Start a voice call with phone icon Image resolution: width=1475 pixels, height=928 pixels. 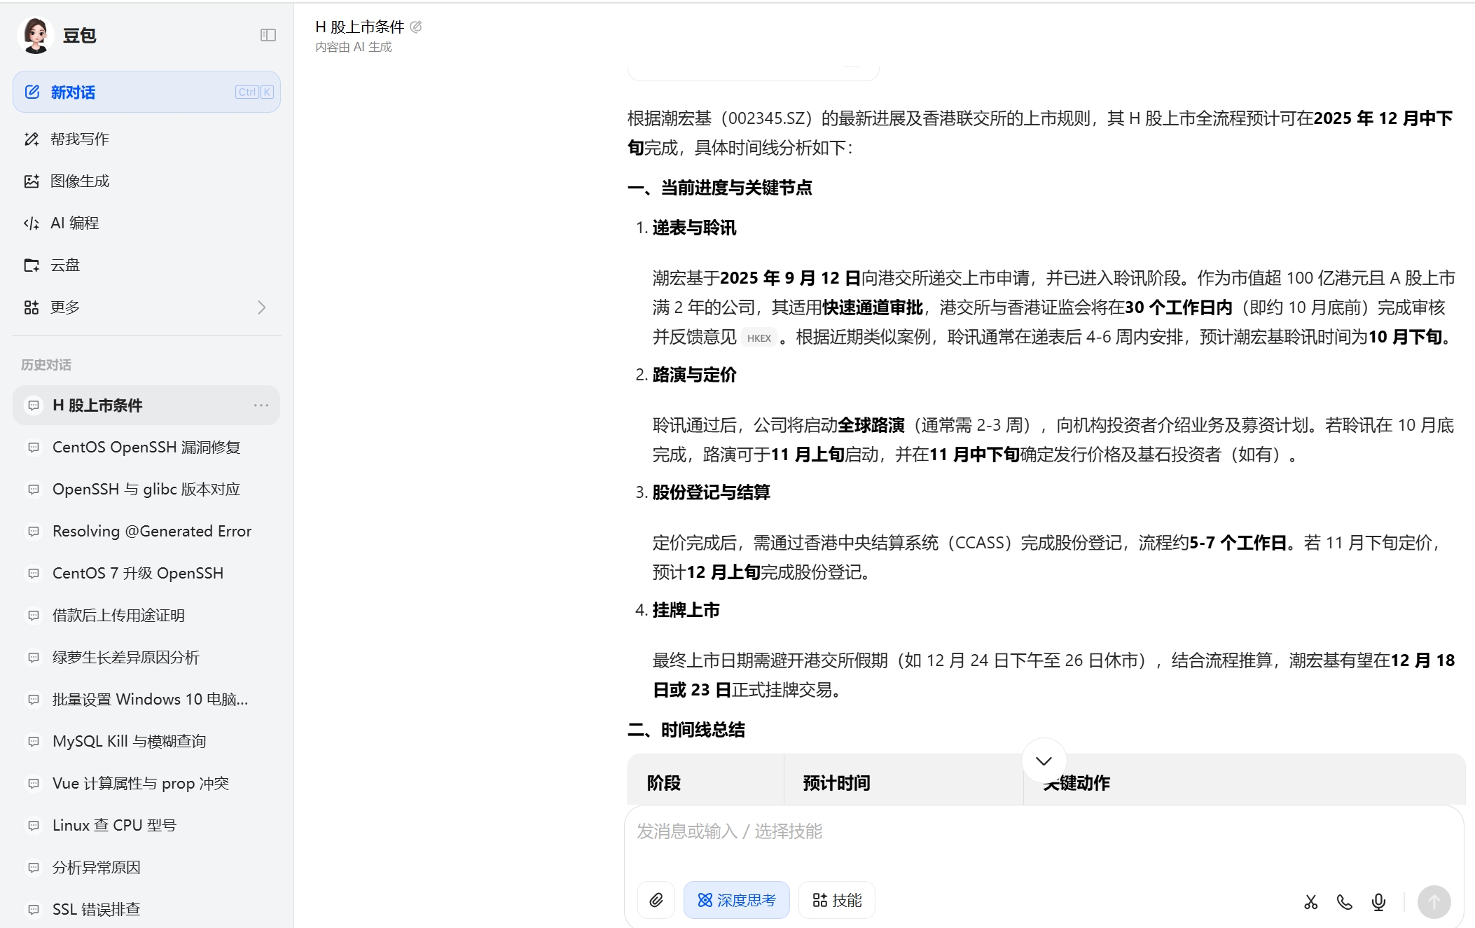click(x=1344, y=901)
